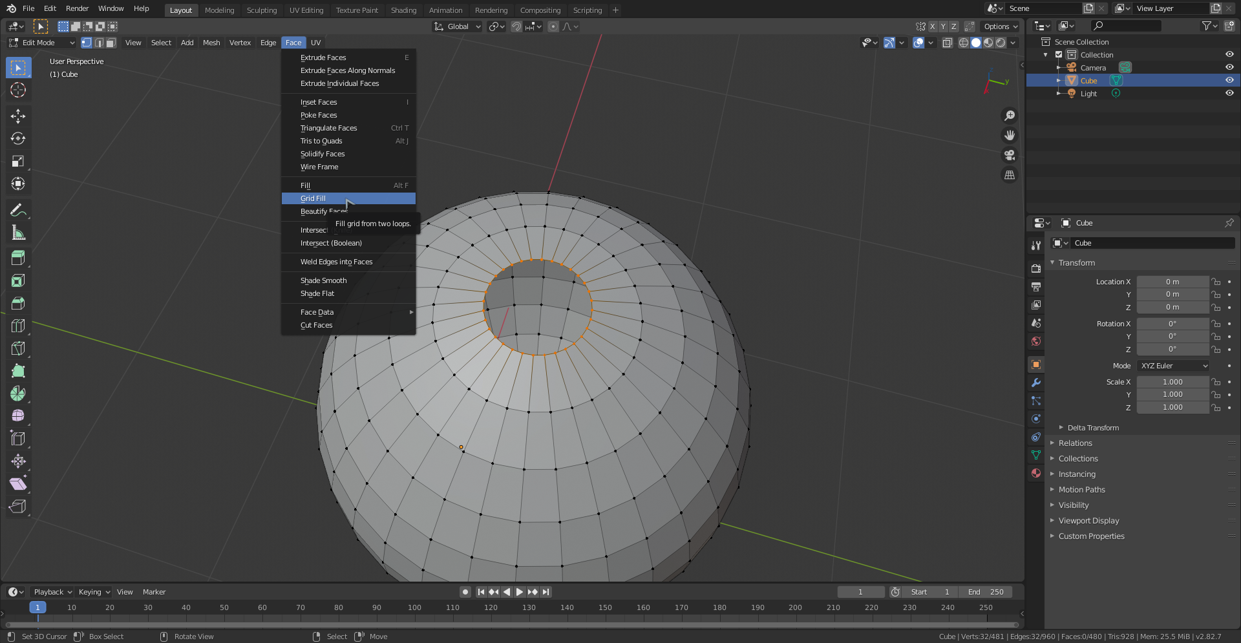The width and height of the screenshot is (1241, 643).
Task: Activate the Annotate pencil tool
Action: pyautogui.click(x=18, y=210)
